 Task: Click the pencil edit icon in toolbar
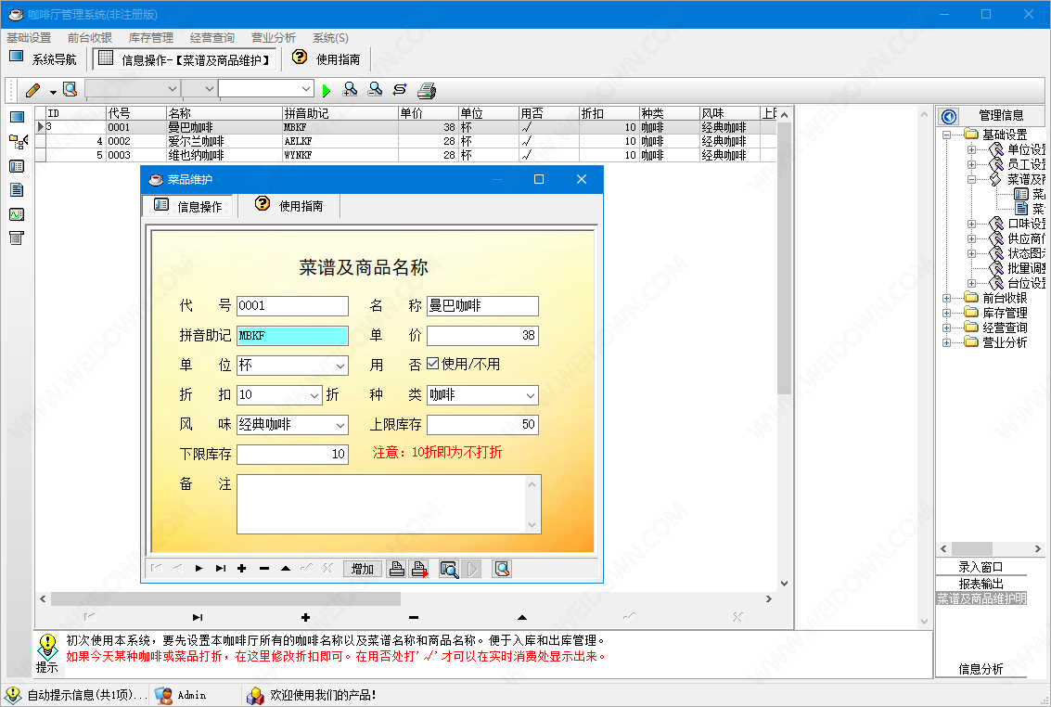click(x=33, y=90)
